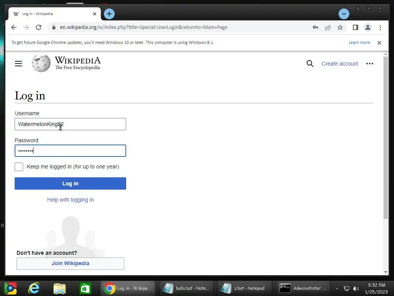Reload the Wikipedia login page

click(x=38, y=27)
